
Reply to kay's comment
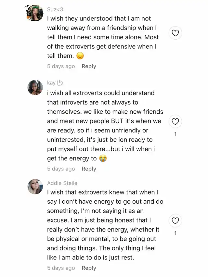[x=89, y=169]
